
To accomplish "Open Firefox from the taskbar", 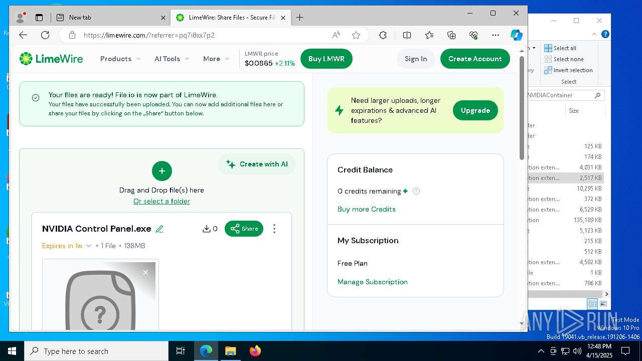I will click(255, 351).
